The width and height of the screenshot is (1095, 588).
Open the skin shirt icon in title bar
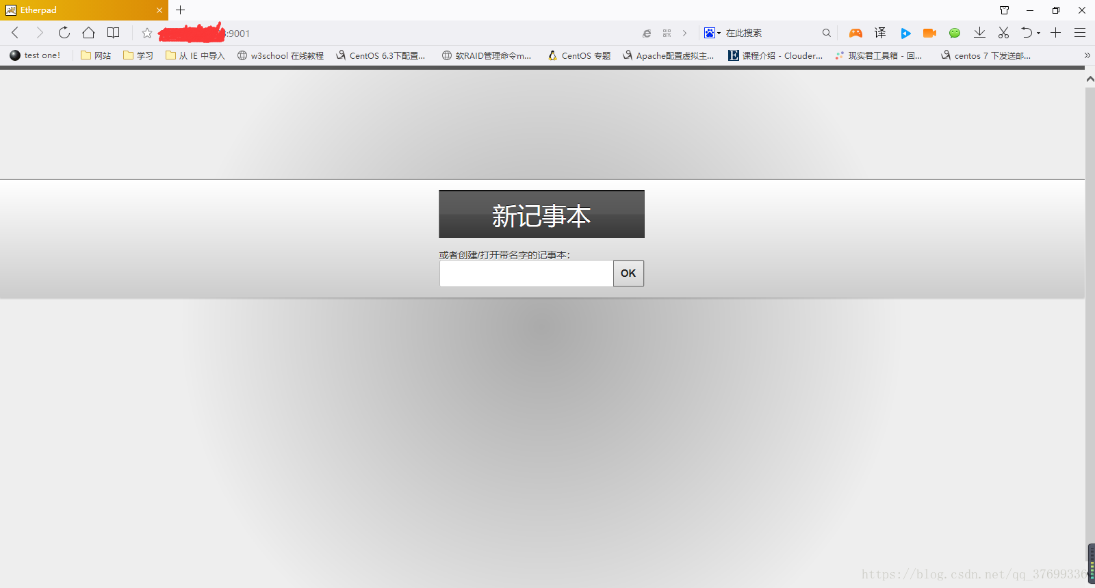(1004, 10)
